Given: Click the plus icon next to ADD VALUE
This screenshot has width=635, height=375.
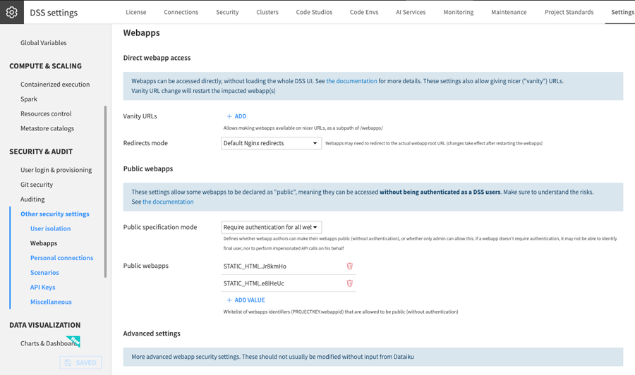Looking at the screenshot, I should pos(229,300).
